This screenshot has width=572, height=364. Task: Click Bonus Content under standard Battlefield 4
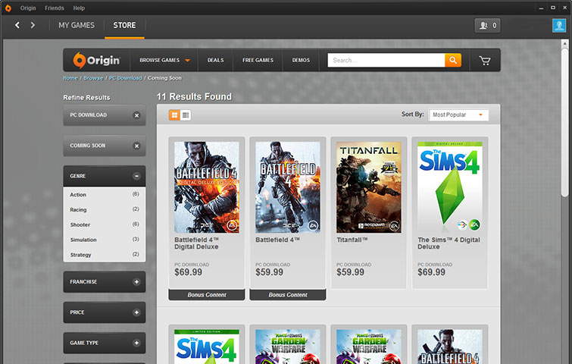click(x=288, y=295)
